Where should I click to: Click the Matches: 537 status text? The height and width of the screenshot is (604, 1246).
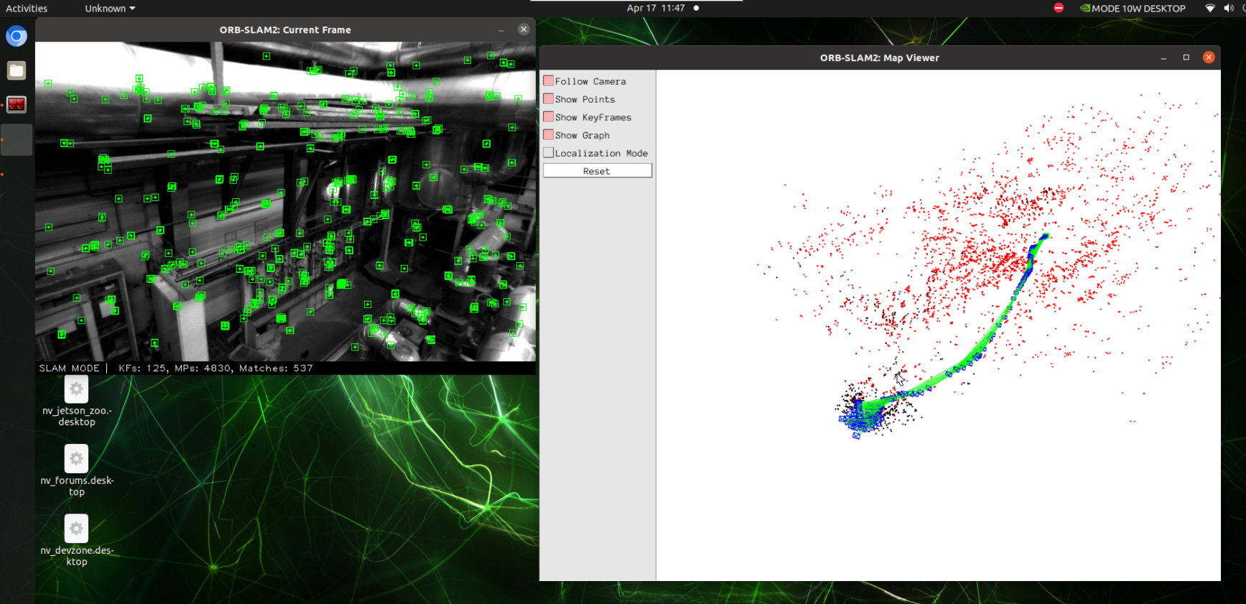[276, 368]
